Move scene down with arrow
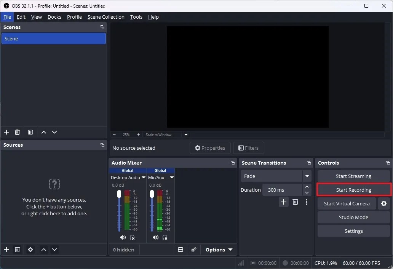 (x=54, y=132)
